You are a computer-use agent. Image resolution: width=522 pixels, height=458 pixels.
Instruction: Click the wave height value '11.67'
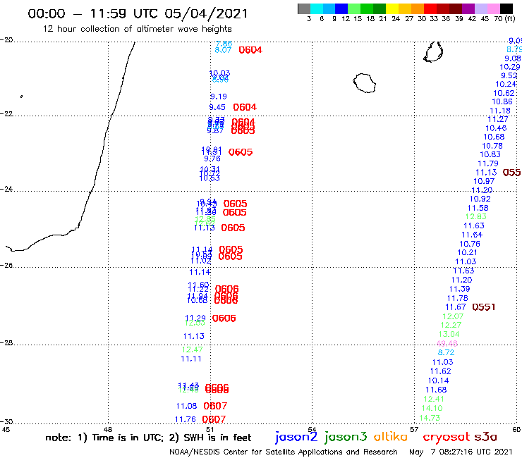pyautogui.click(x=456, y=307)
